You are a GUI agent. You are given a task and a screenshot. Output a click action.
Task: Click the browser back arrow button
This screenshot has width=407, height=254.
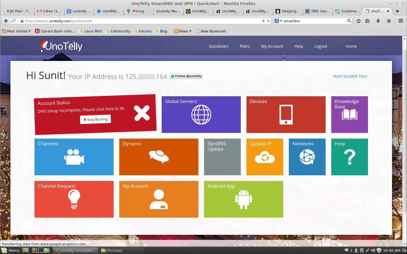pyautogui.click(x=6, y=21)
